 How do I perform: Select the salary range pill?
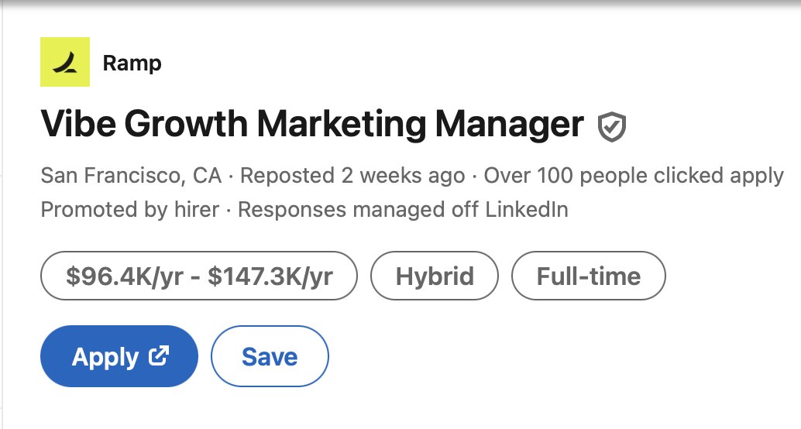199,276
